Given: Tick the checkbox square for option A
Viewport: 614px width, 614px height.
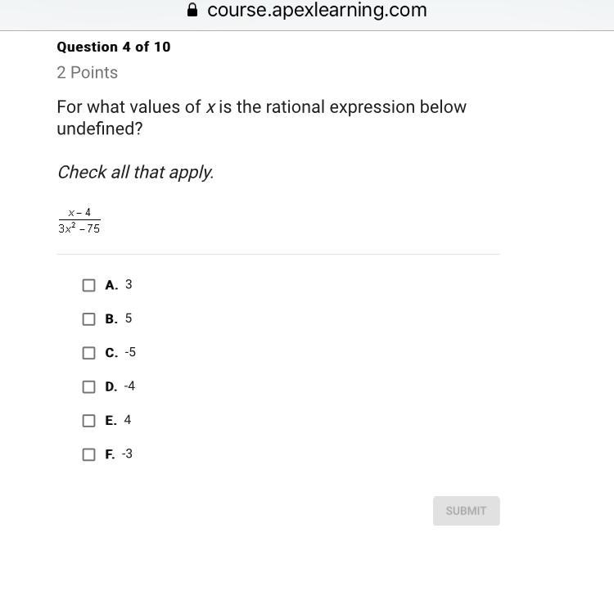Looking at the screenshot, I should [x=88, y=285].
